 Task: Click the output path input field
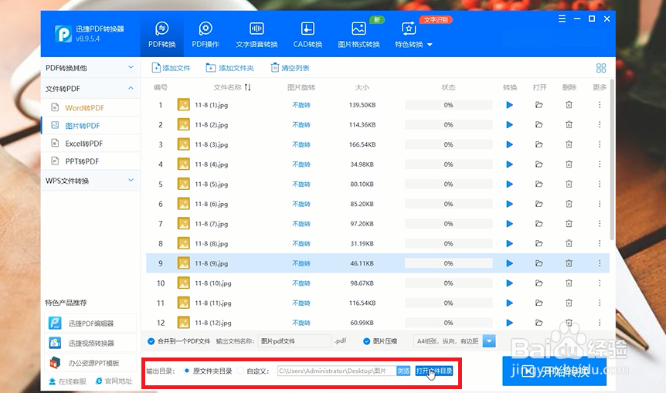click(x=337, y=371)
